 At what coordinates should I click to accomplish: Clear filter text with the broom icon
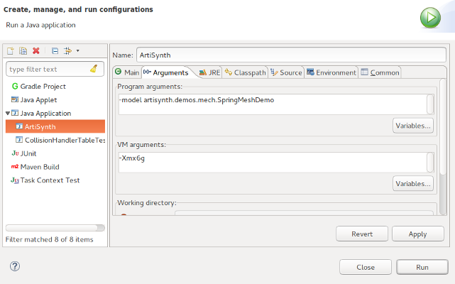(x=94, y=69)
